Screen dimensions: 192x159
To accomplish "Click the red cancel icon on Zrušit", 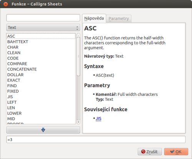I will tap(143, 152).
